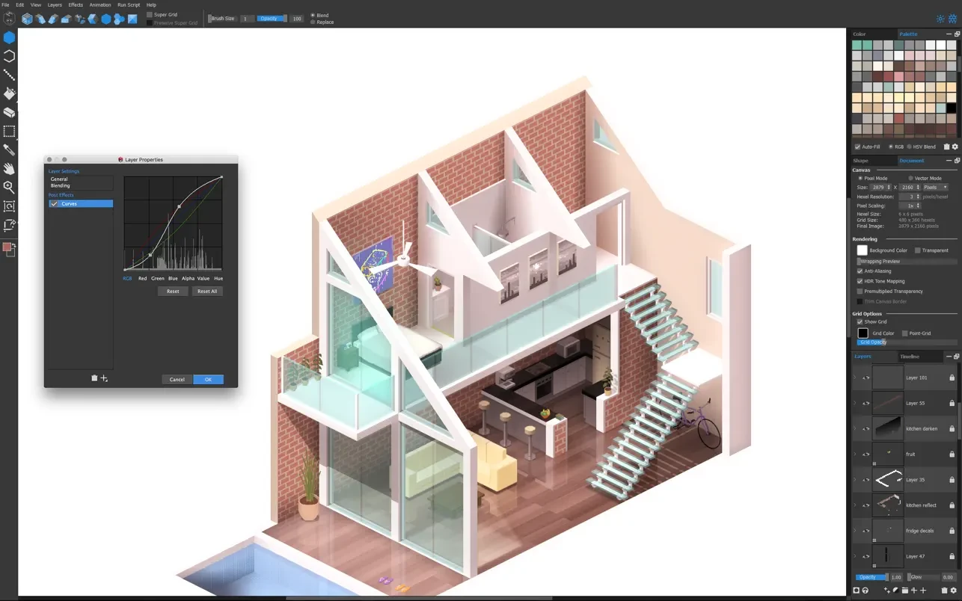
Task: Unlock the kitchen darken layer
Action: (x=952, y=428)
